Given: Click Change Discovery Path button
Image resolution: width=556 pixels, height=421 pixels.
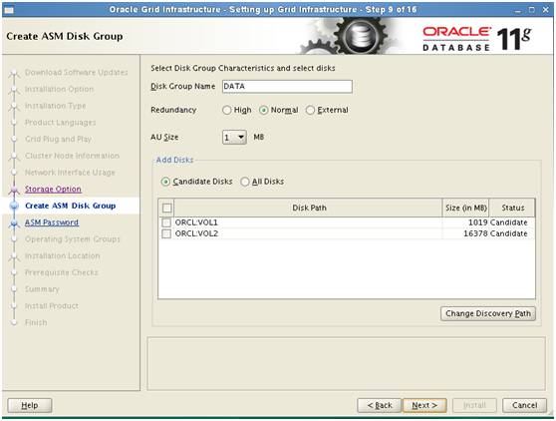Looking at the screenshot, I should (488, 314).
